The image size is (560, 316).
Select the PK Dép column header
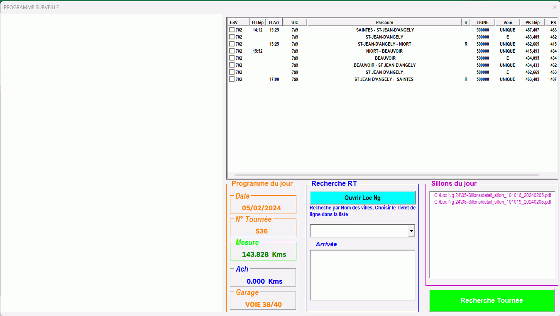pos(532,22)
